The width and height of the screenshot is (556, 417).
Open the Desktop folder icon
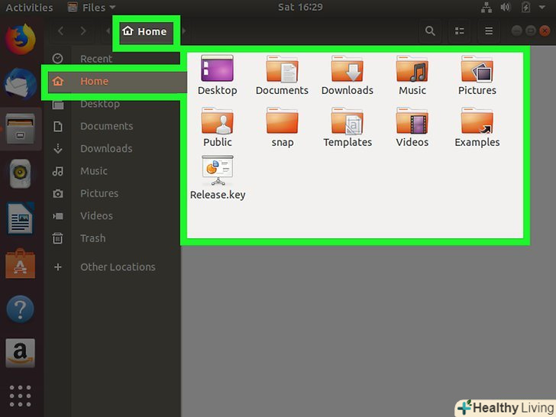[217, 69]
